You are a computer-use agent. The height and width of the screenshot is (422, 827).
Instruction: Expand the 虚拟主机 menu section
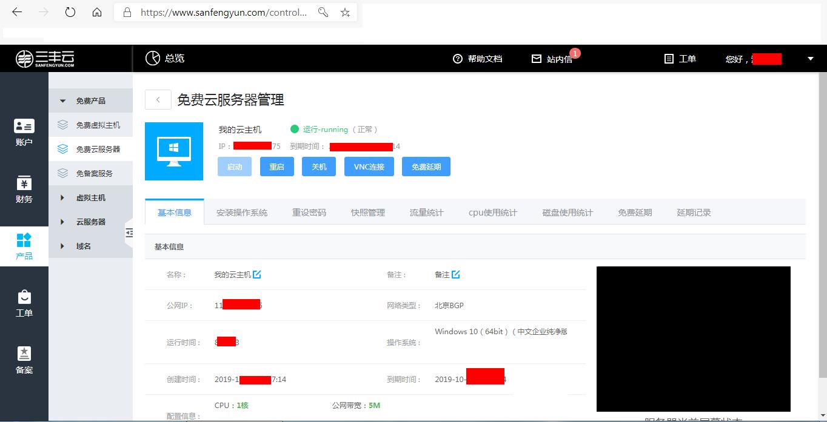pyautogui.click(x=90, y=197)
